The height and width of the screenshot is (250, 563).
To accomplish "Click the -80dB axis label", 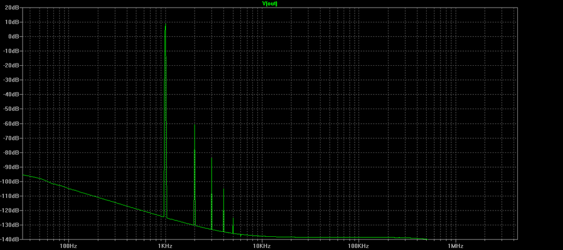I will (12, 152).
